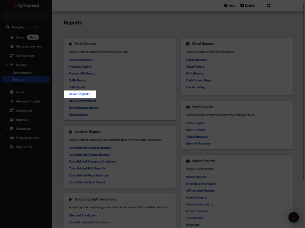The height and width of the screenshot is (228, 305).
Task: Expand the Configuration section arrow
Action: [x=7, y=55]
